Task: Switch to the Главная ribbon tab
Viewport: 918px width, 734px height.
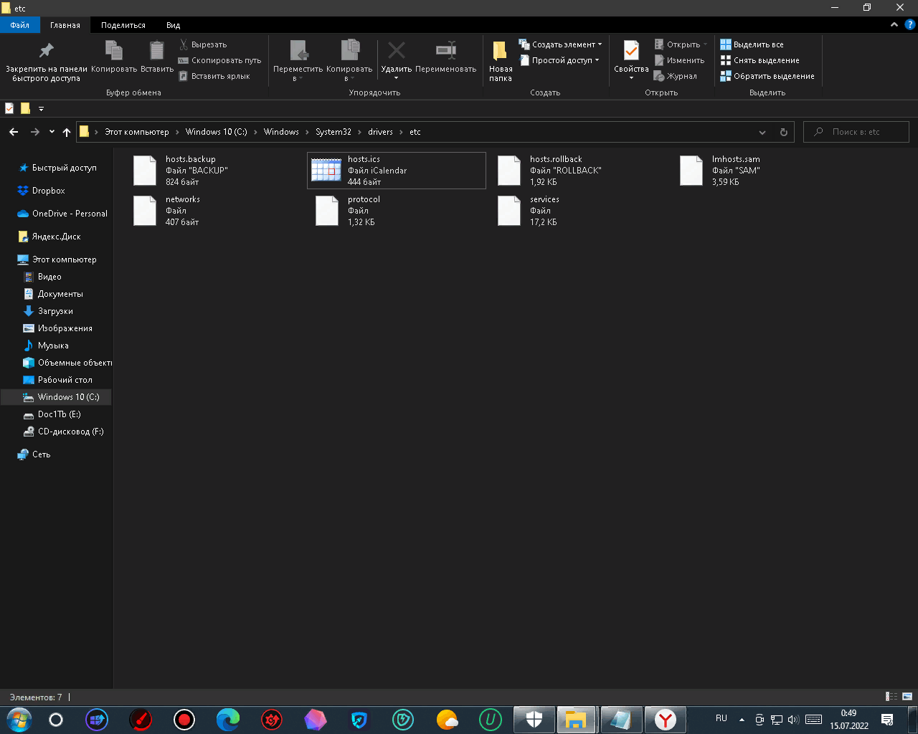Action: 65,25
